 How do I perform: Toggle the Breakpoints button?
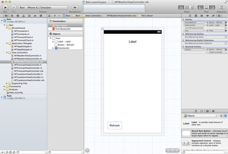(x=75, y=8)
